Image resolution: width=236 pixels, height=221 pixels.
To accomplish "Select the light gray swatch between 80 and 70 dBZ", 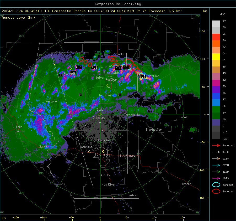I will coord(216,24).
